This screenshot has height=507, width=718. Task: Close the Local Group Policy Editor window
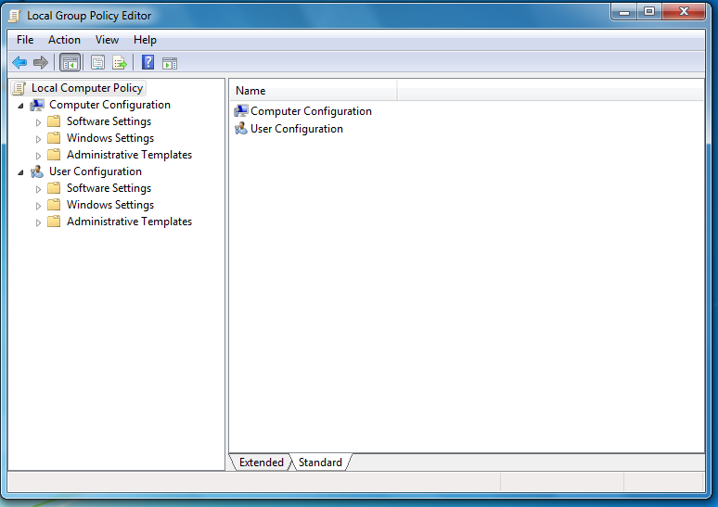(684, 11)
